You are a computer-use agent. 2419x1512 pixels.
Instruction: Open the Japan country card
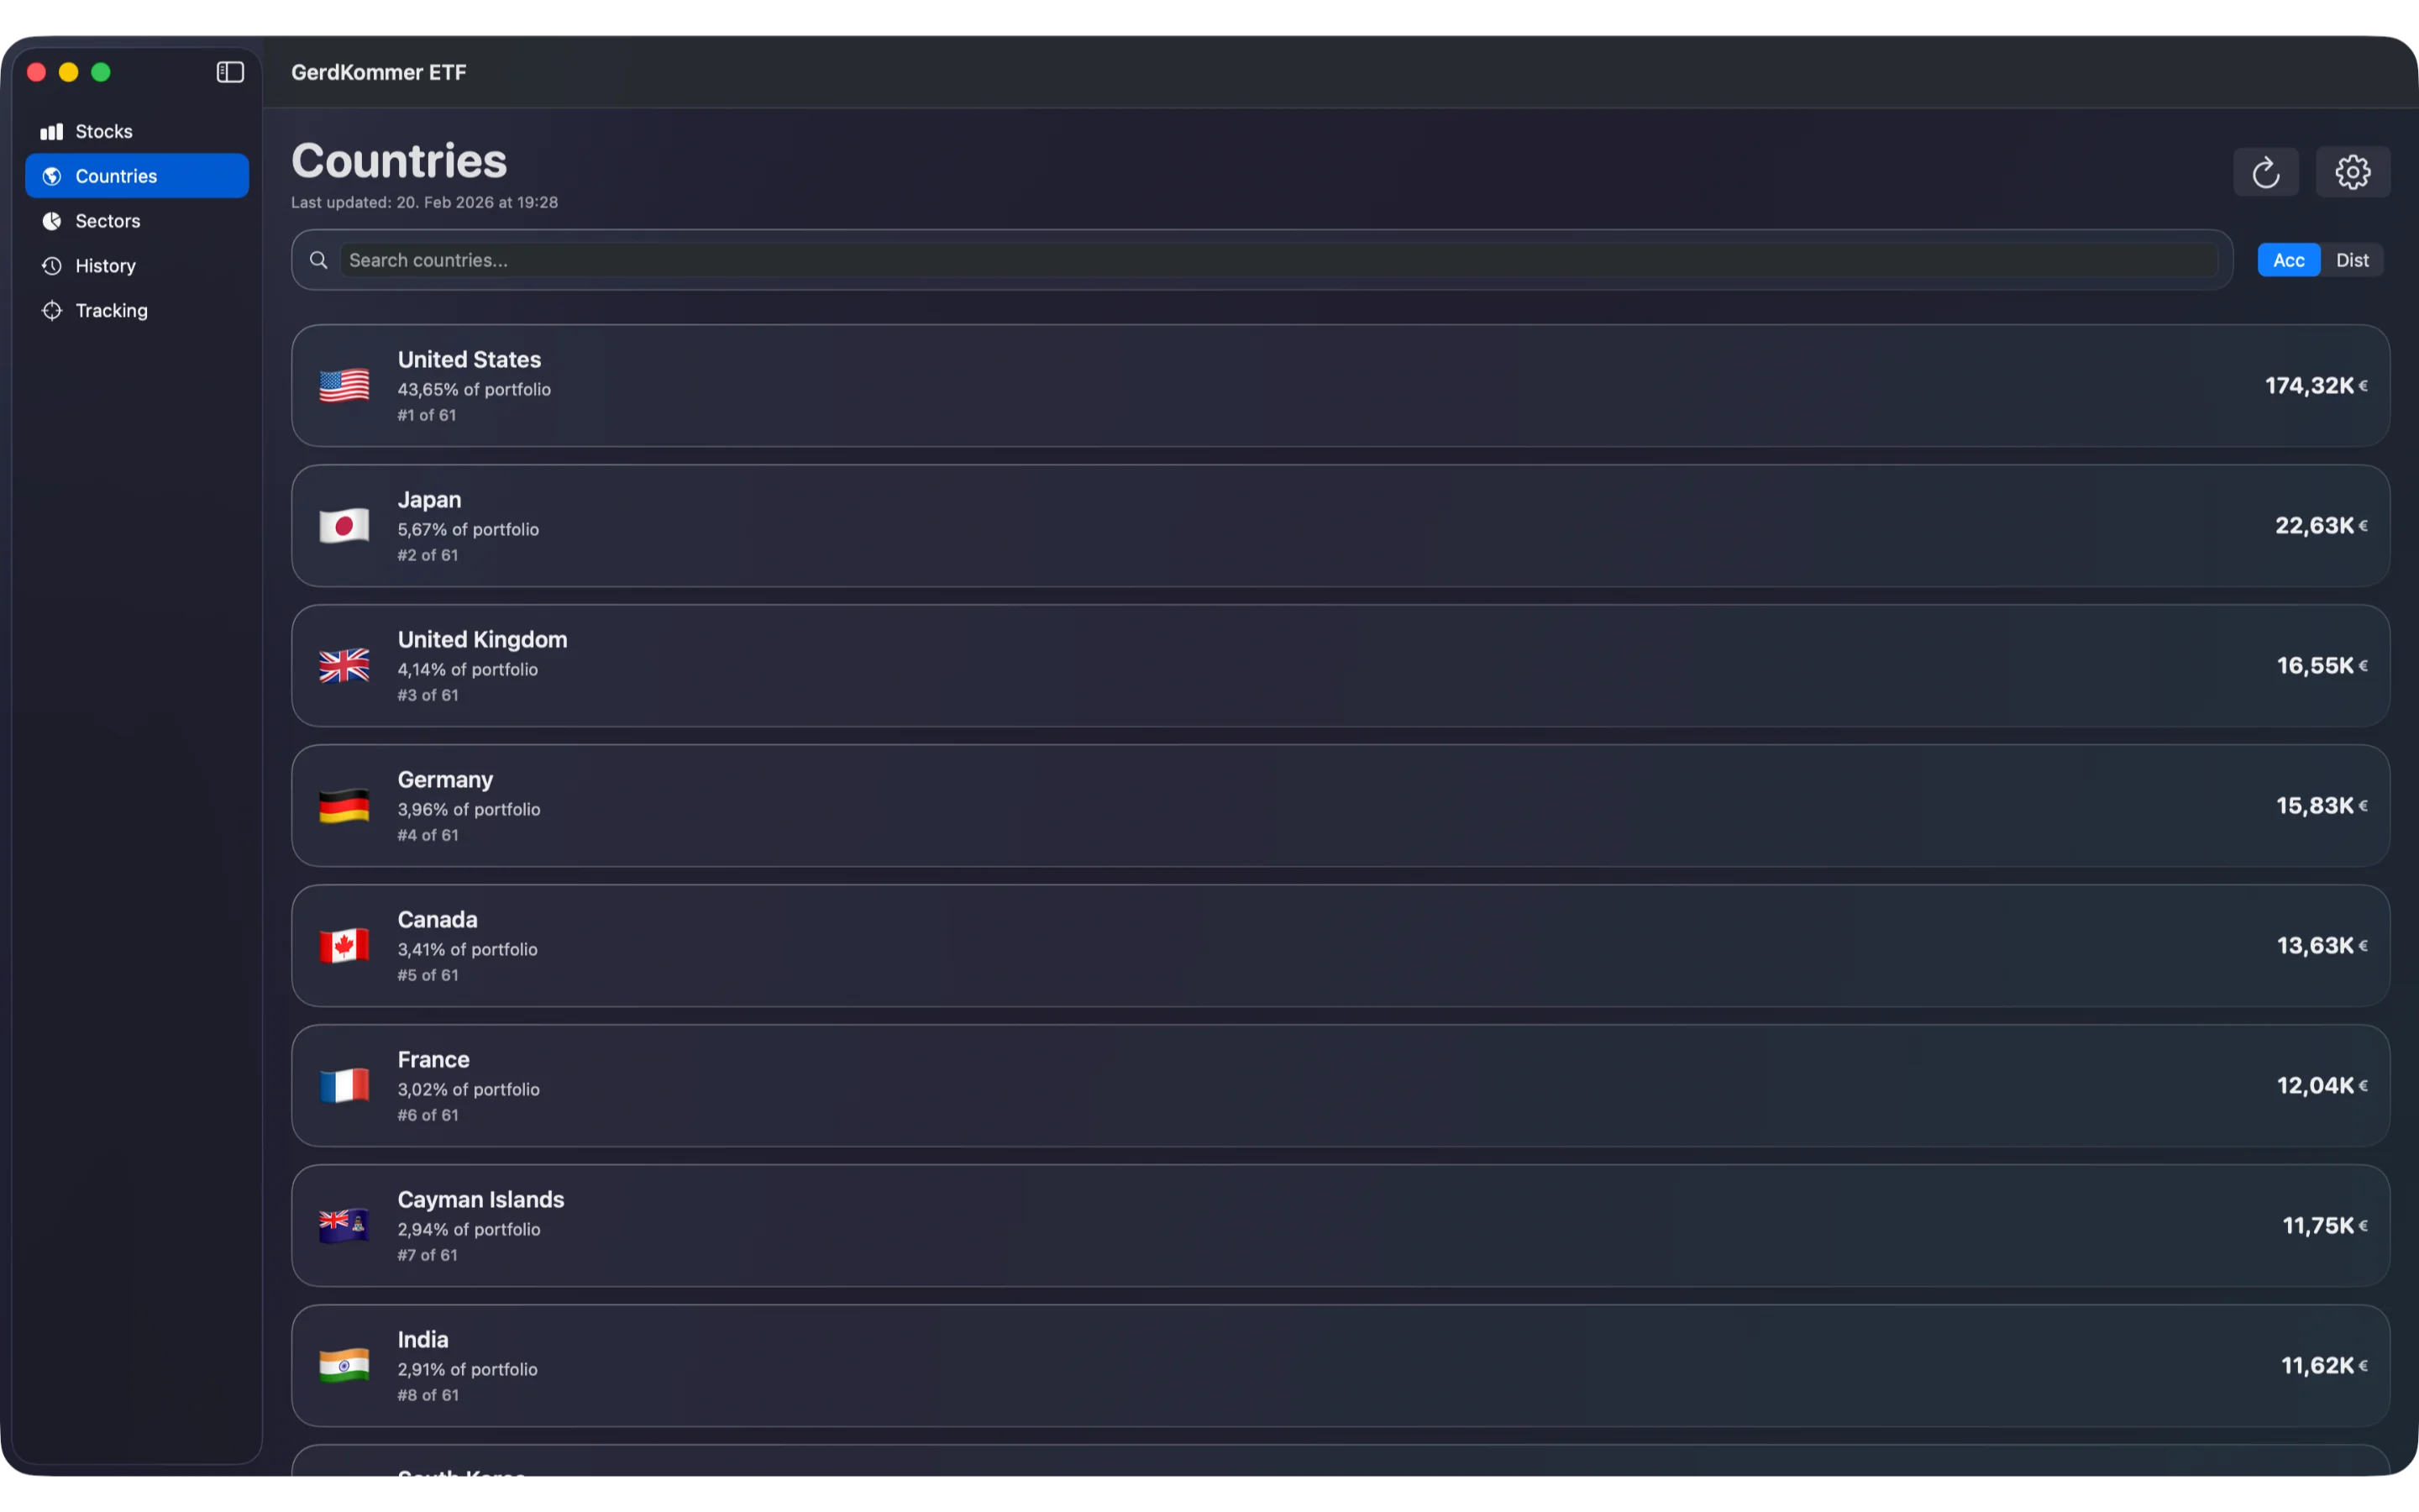point(1340,525)
